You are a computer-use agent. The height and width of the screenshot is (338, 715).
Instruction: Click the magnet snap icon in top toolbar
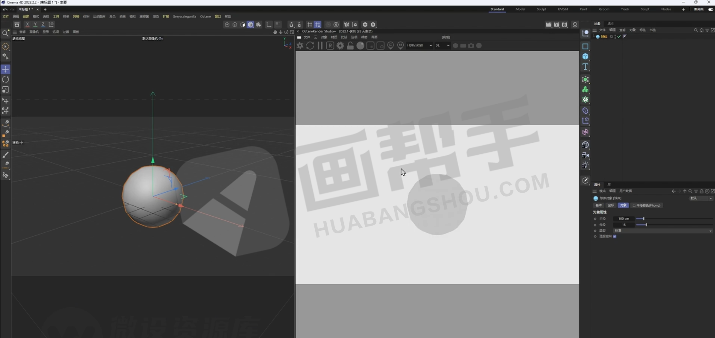pos(291,25)
